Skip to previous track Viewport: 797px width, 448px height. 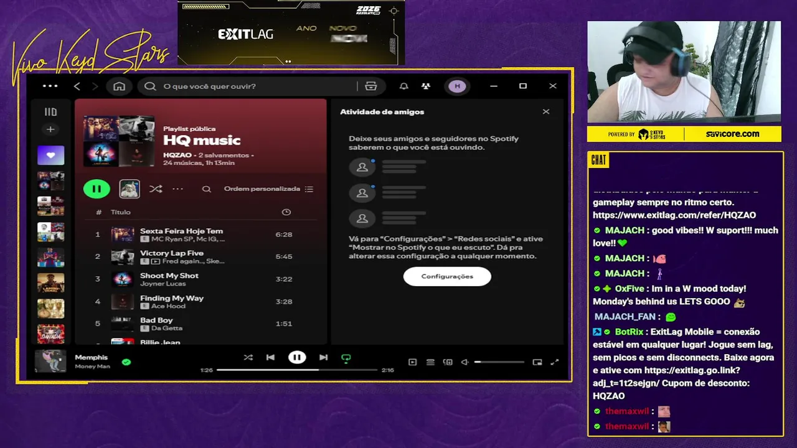click(270, 357)
